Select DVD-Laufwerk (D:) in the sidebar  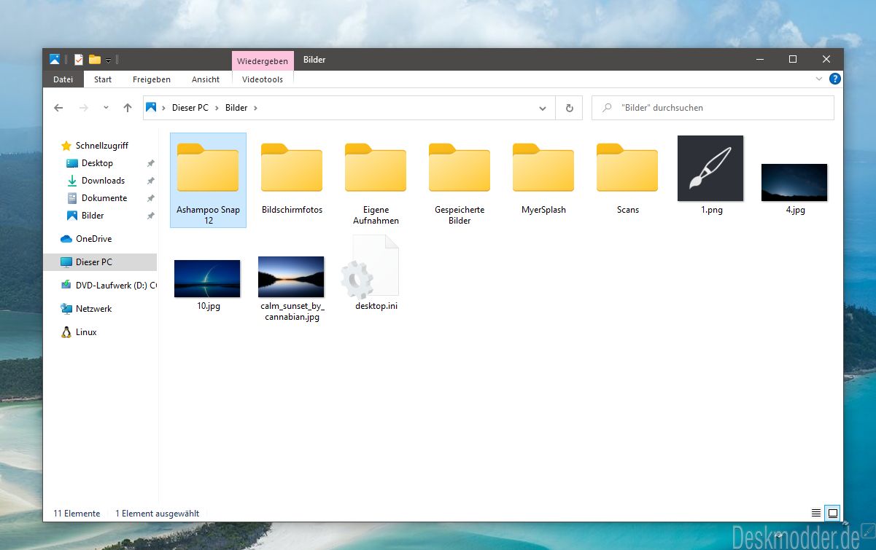[108, 286]
